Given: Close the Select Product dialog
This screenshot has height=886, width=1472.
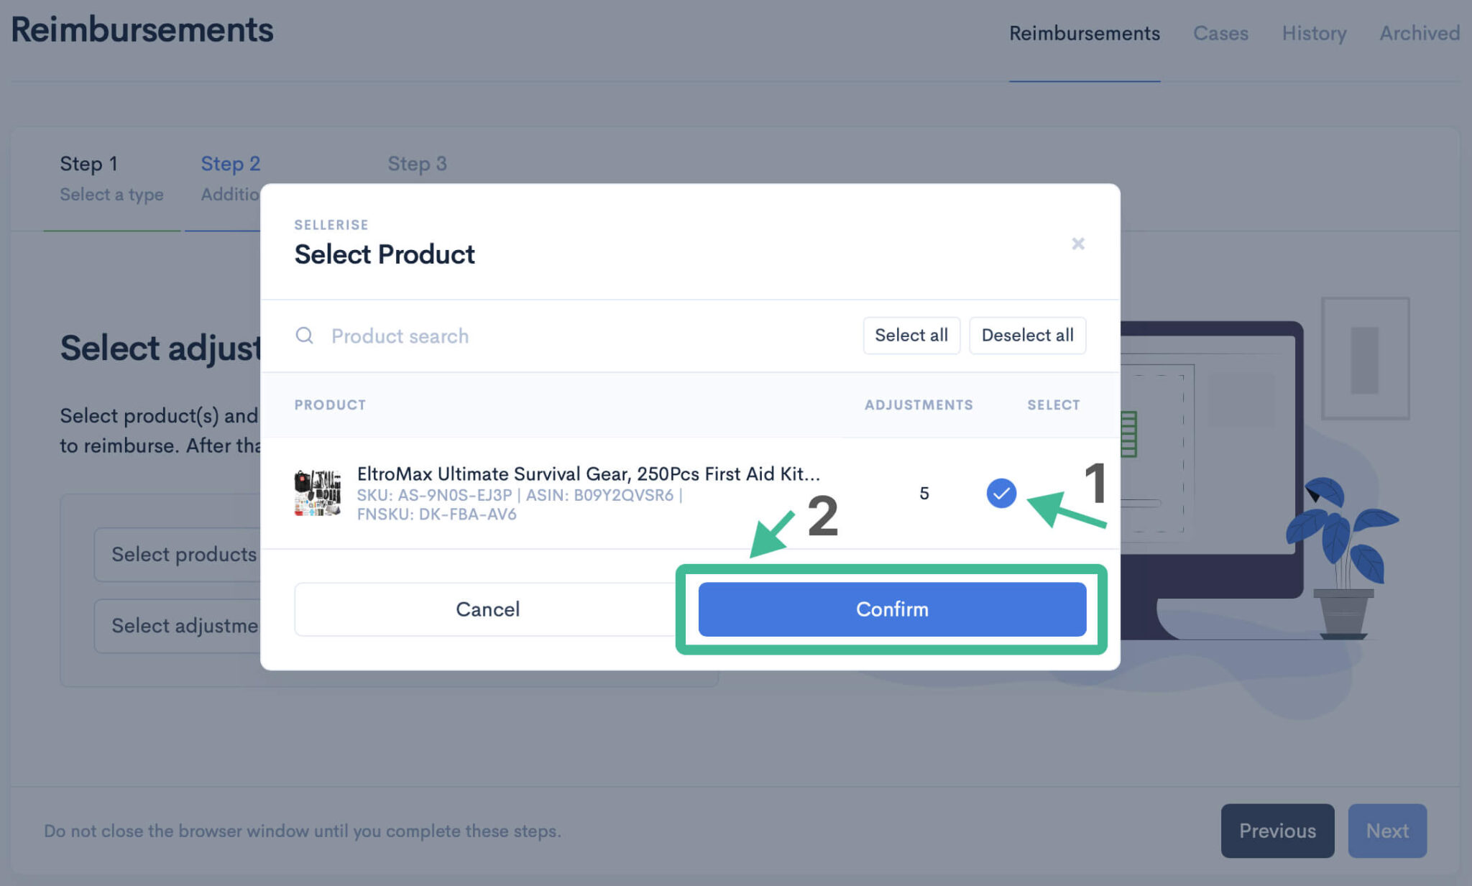Looking at the screenshot, I should pyautogui.click(x=1077, y=244).
